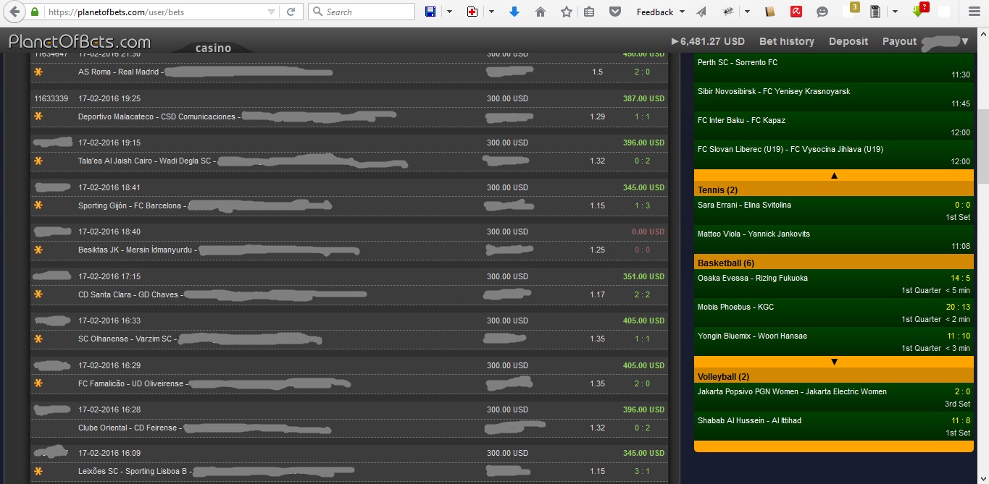Click the PlanetOfBets.com logo
This screenshot has height=484, width=989.
(80, 42)
